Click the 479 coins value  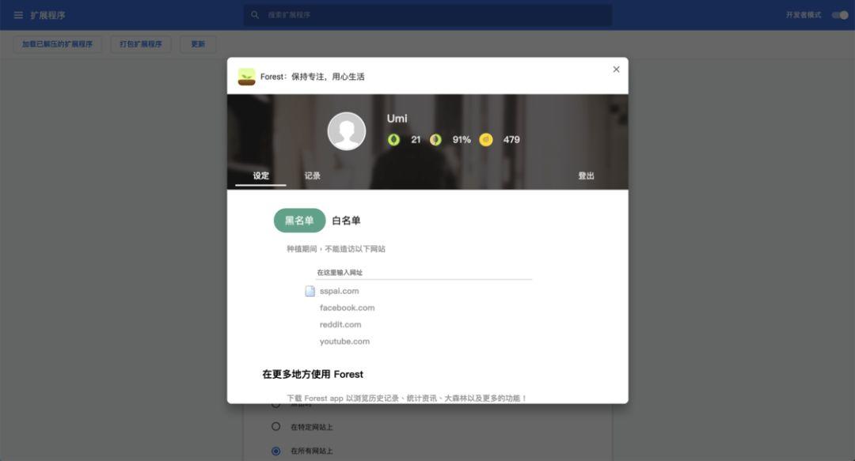[x=511, y=140]
